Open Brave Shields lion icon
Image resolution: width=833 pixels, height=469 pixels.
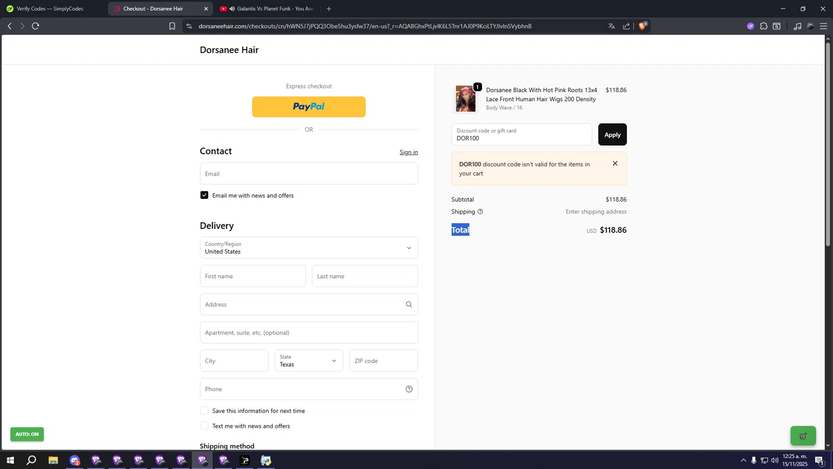[643, 26]
